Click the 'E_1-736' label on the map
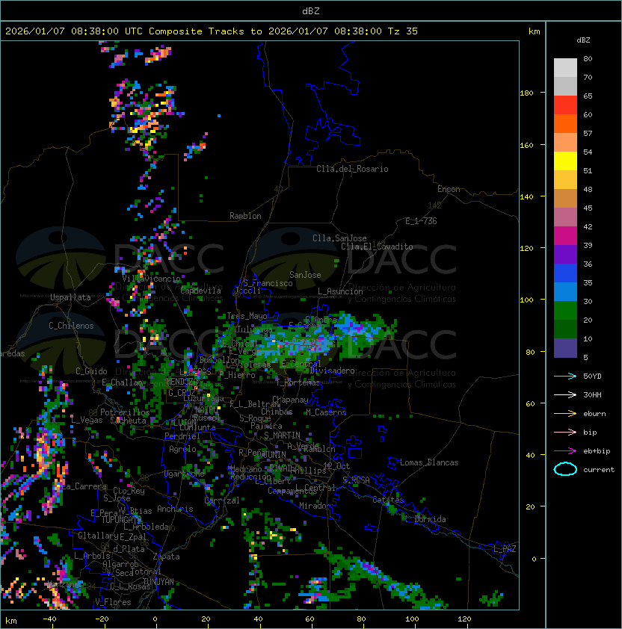The image size is (622, 629). coord(421,221)
